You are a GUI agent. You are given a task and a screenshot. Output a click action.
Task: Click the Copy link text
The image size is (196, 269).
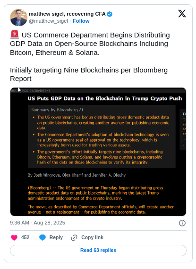[x=92, y=237]
